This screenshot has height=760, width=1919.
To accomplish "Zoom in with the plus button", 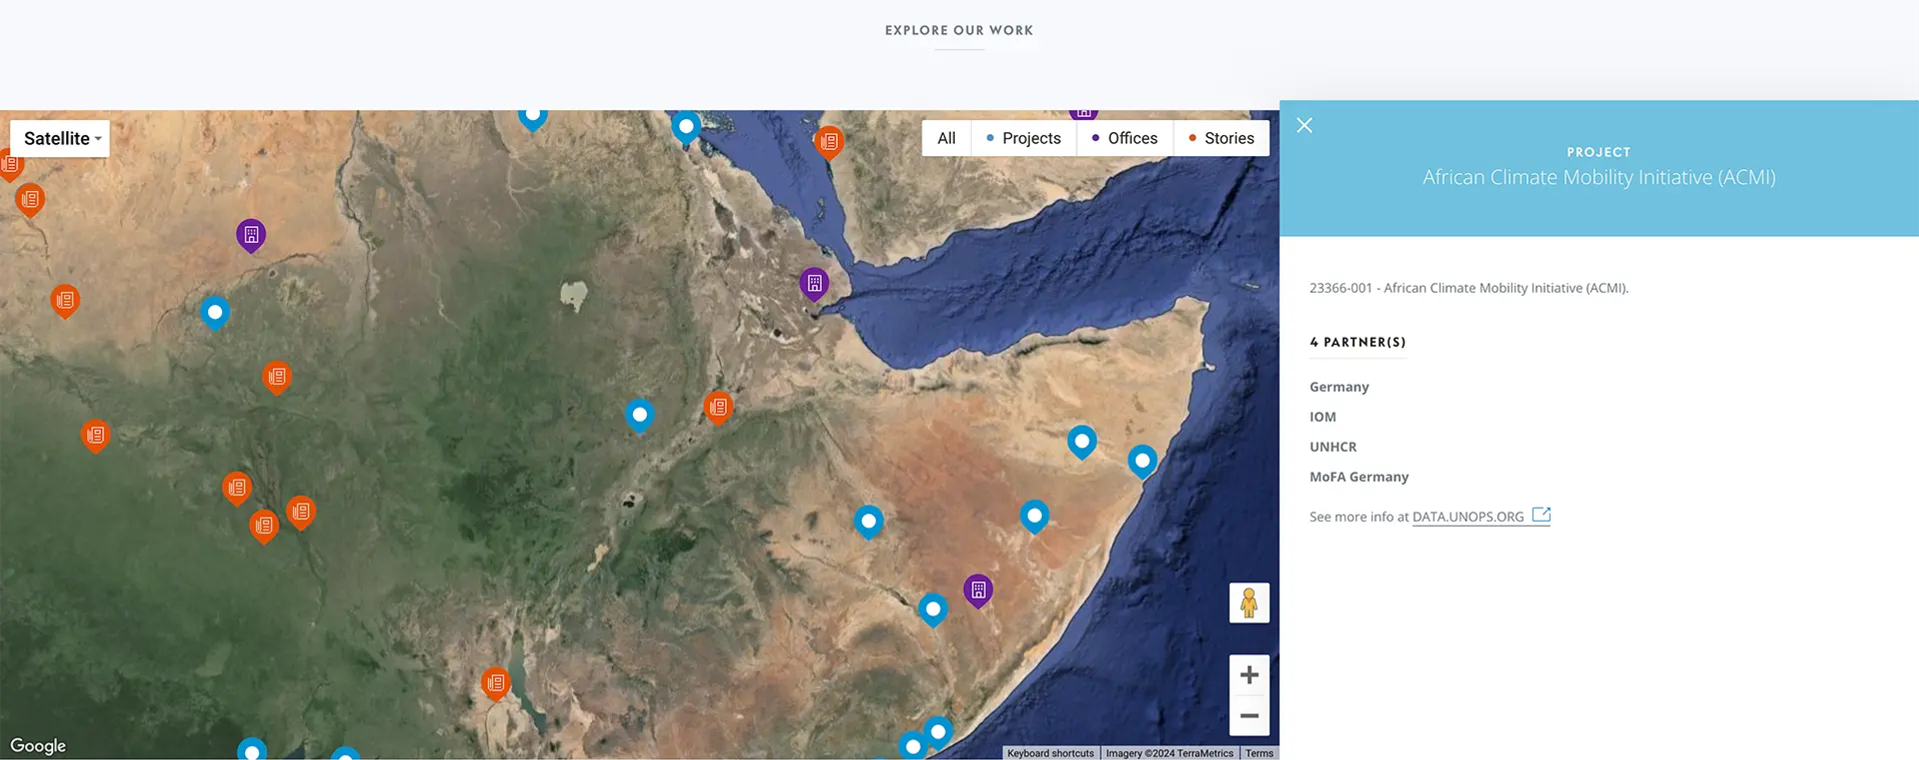I will pos(1248,675).
